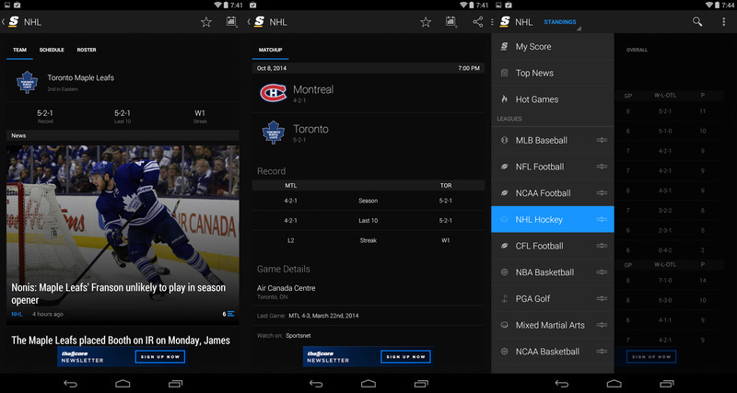737x393 pixels.
Task: Click Watch on Sportsnet line
Action: click(284, 336)
